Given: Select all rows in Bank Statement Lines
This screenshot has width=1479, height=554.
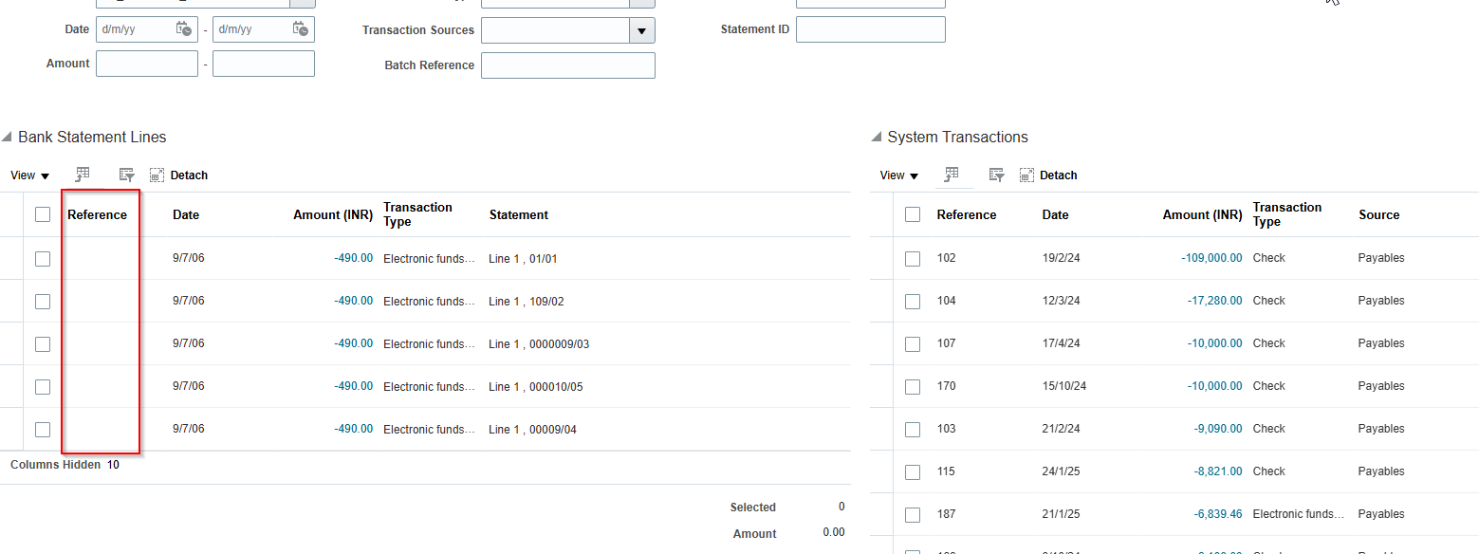Looking at the screenshot, I should 42,214.
